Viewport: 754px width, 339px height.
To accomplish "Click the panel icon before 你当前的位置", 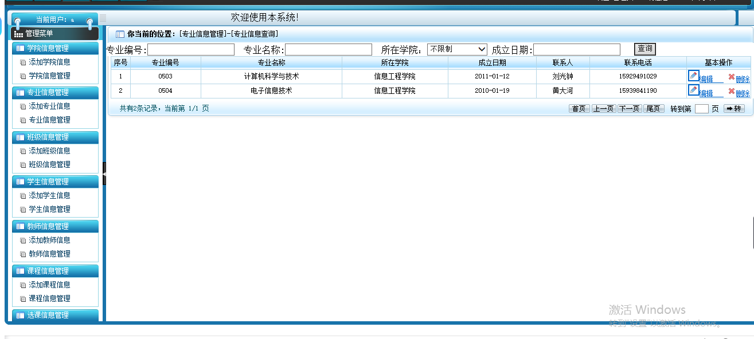I will (120, 34).
